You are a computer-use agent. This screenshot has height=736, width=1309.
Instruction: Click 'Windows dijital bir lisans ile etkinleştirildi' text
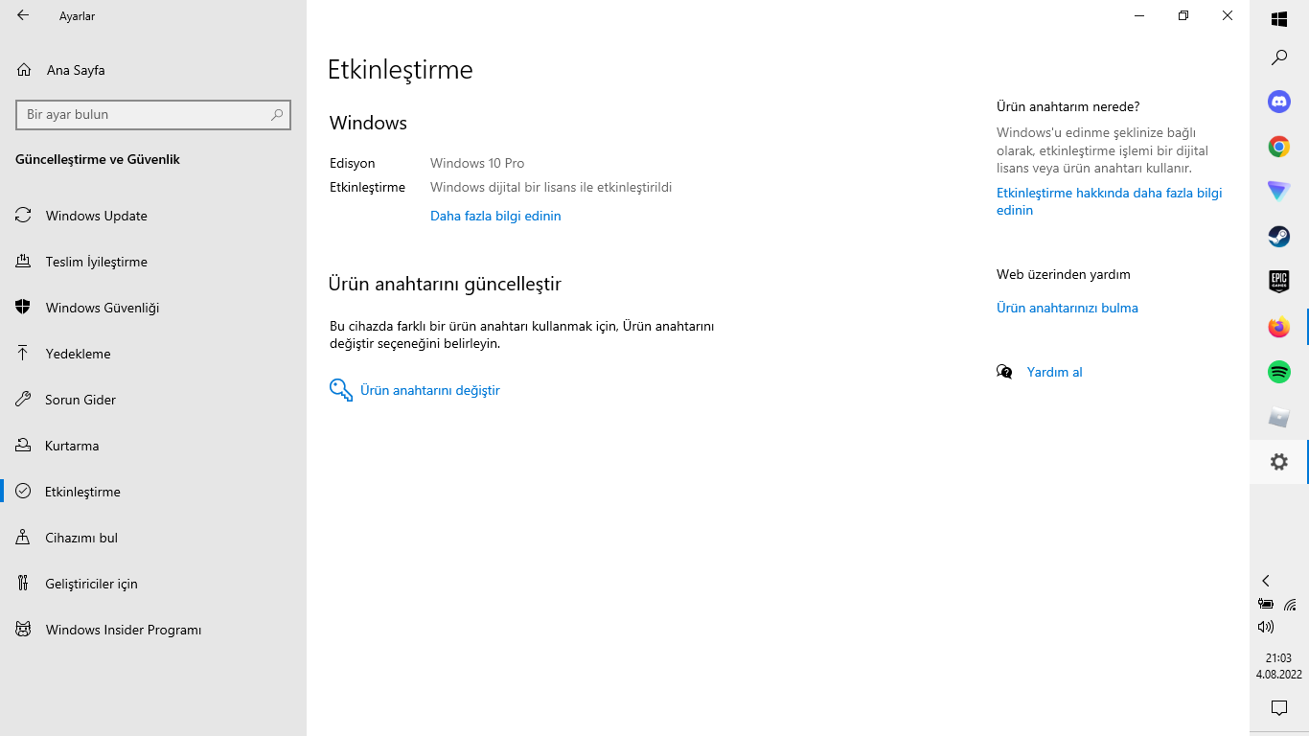pyautogui.click(x=551, y=187)
